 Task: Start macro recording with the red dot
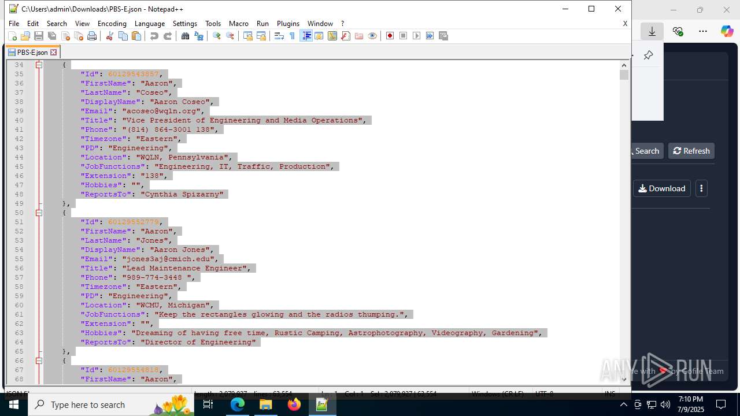(x=390, y=36)
